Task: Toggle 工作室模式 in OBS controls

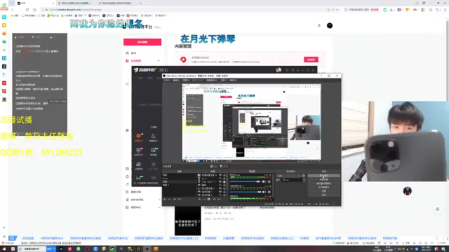Action: (x=324, y=187)
